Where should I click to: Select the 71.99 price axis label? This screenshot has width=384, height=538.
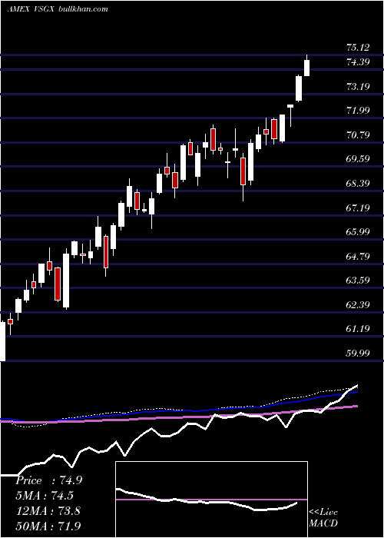coord(358,111)
